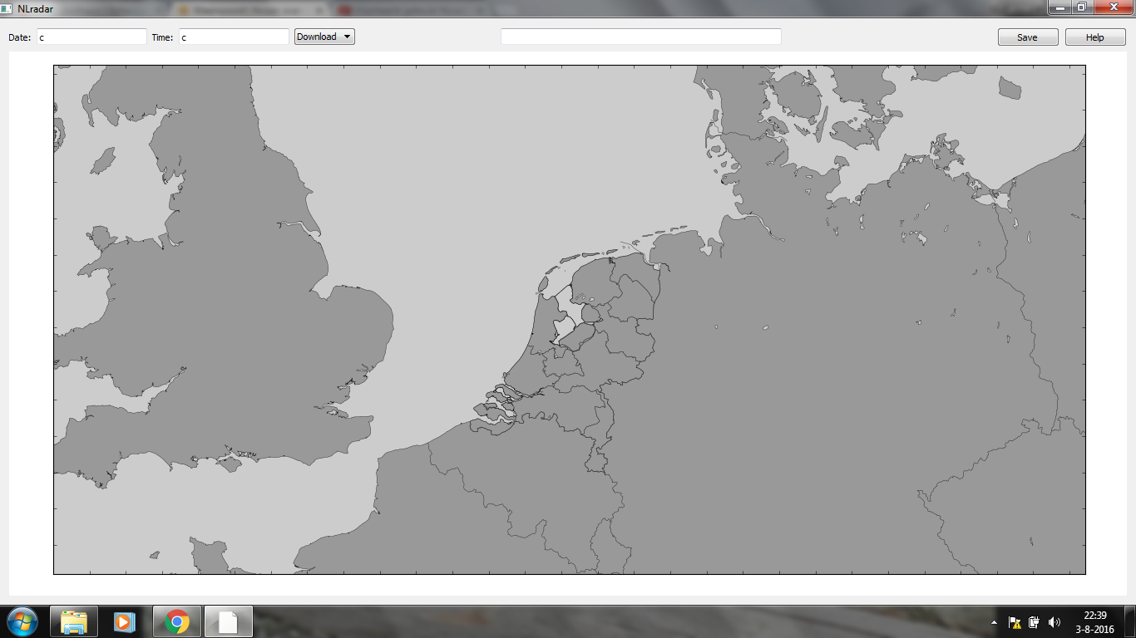Open Google Chrome from the taskbar
The image size is (1136, 638).
[x=176, y=621]
